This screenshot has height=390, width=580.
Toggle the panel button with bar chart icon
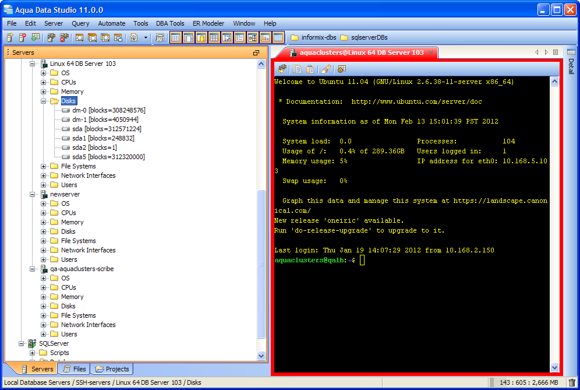point(265,37)
